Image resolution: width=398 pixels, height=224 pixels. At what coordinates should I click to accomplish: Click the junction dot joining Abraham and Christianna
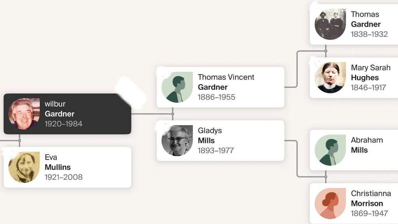pos(326,177)
